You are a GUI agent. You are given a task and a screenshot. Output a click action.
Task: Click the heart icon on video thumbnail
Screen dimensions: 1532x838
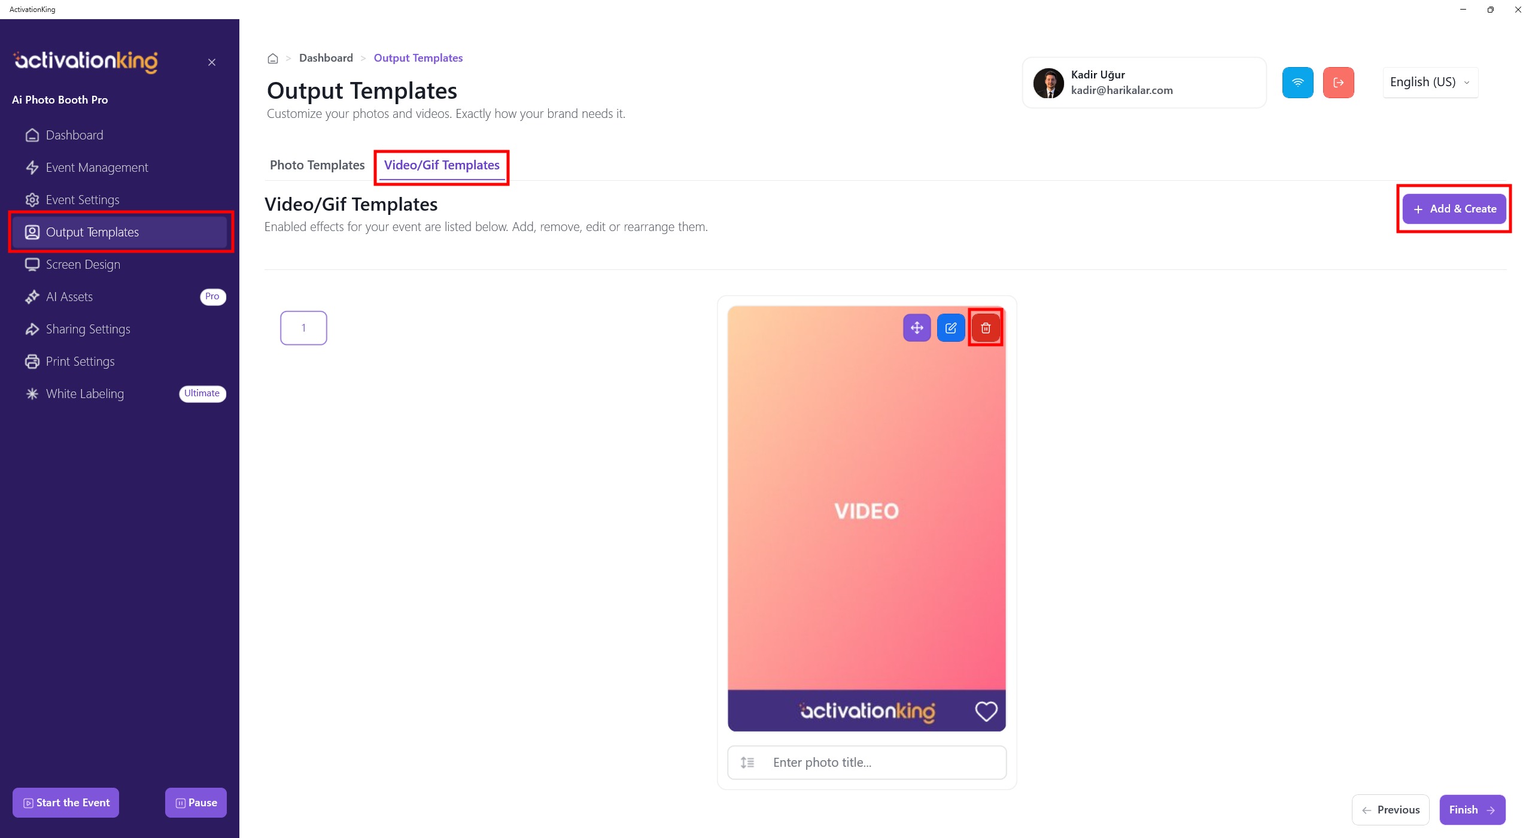tap(986, 711)
